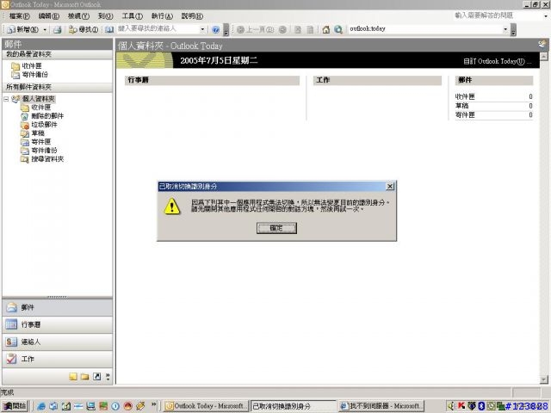Close the 已取消切換識別身分 dialog with X
Viewport: 551px width, 413px height.
click(x=390, y=187)
